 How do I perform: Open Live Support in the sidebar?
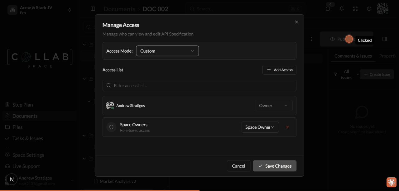pyautogui.click(x=39, y=166)
